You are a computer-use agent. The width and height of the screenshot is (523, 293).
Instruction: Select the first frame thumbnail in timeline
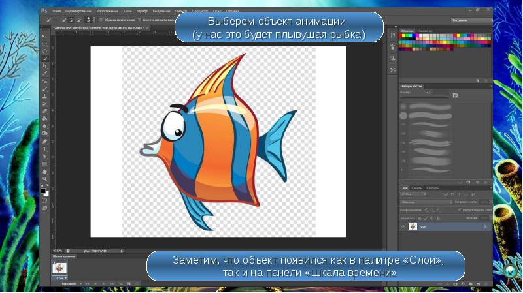[x=59, y=267]
